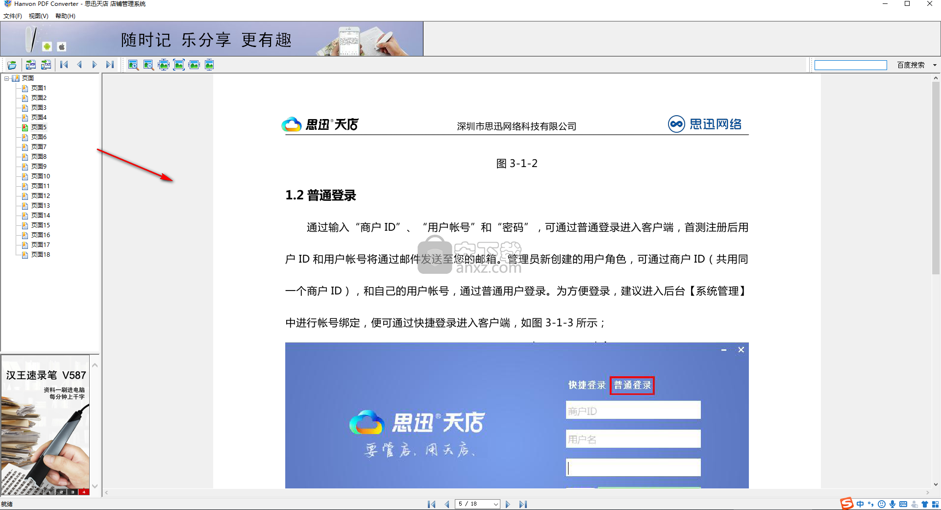Activate IME voice input microphone

pos(892,504)
